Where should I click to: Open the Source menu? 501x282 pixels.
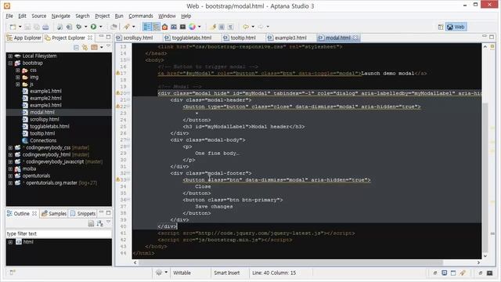(38, 16)
